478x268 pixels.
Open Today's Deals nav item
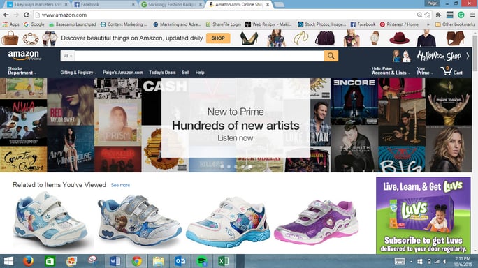162,73
